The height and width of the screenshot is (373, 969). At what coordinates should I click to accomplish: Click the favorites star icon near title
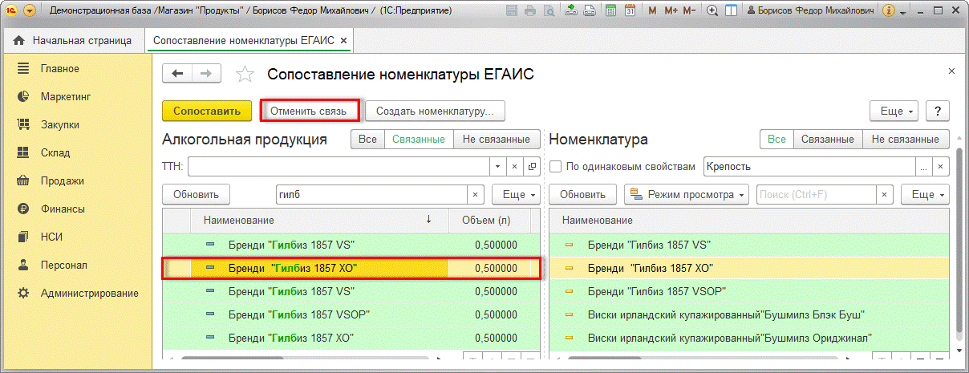click(245, 75)
